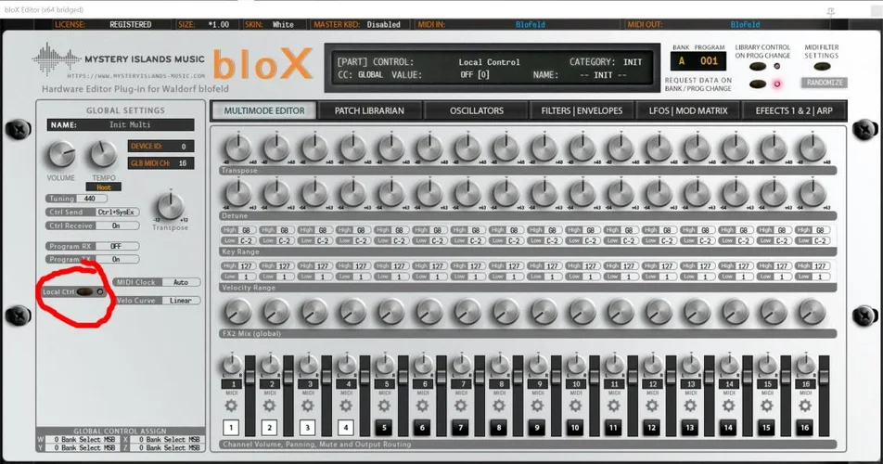Open routing gear icon for channel 3
883x464 pixels.
pyautogui.click(x=308, y=406)
